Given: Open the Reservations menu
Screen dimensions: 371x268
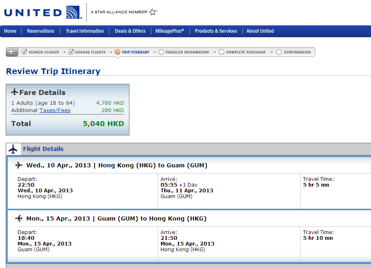Looking at the screenshot, I should tap(41, 31).
